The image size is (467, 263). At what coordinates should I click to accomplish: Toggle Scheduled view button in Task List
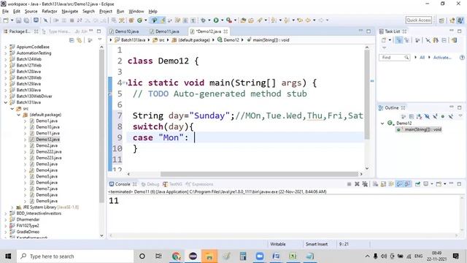tap(407, 40)
